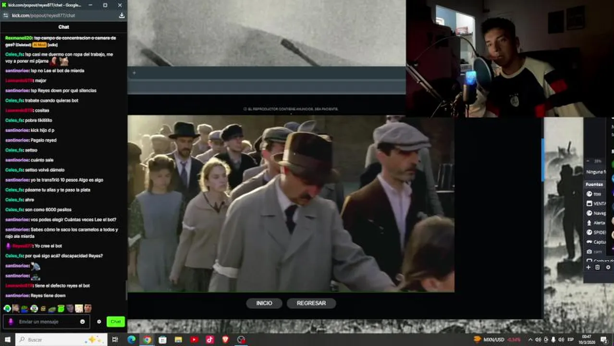Open source properties gear in Fuentes panel
Image resolution: width=614 pixels, height=346 pixels.
coord(608,267)
